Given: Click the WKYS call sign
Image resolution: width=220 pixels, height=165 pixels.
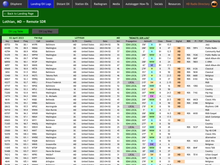Looking at the screenshot, I should pyautogui.click(x=35, y=93).
